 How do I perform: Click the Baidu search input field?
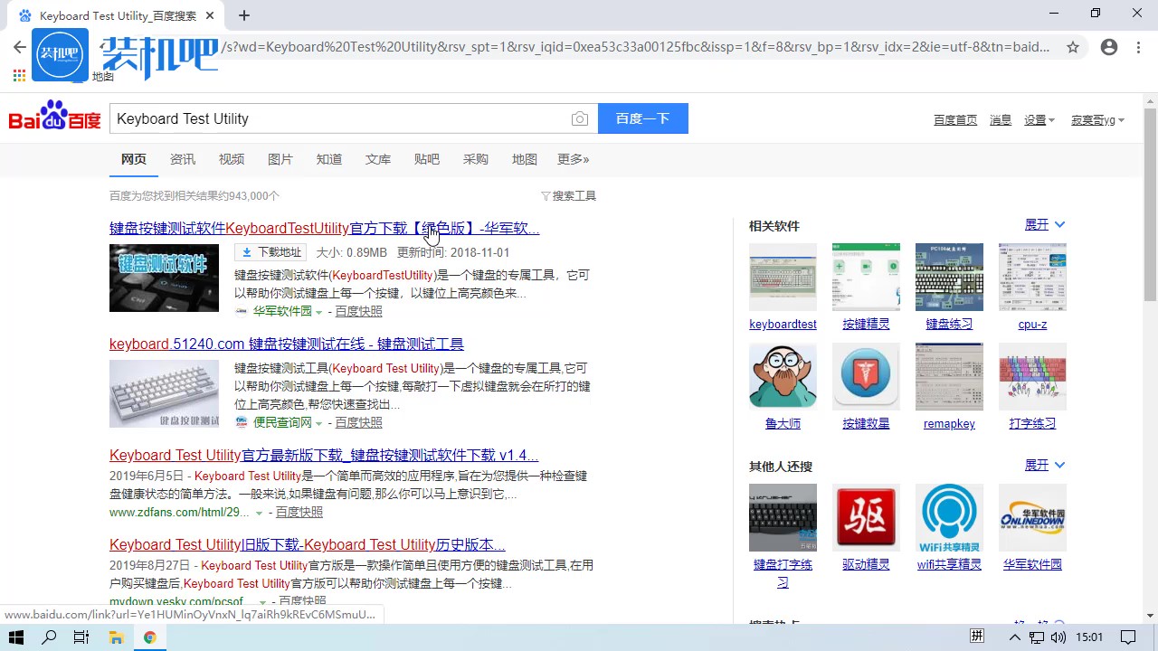pyautogui.click(x=339, y=119)
